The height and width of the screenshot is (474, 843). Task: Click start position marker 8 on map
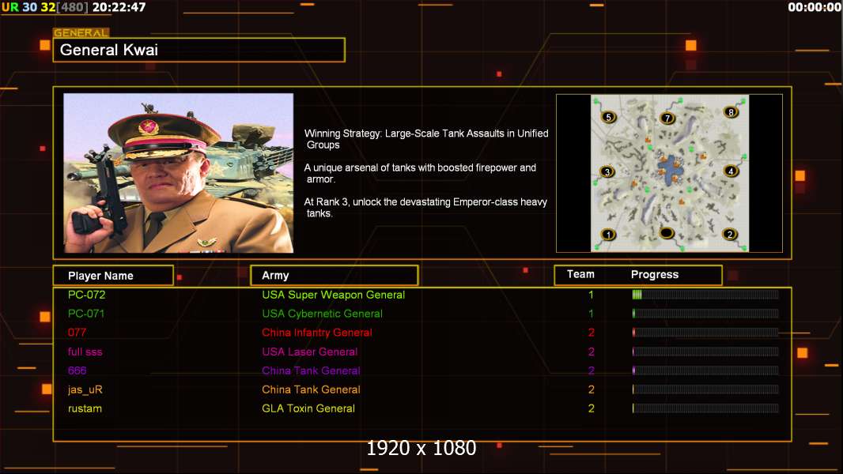(x=731, y=112)
